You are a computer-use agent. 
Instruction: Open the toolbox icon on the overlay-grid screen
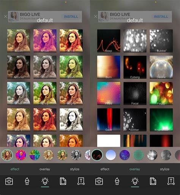coord(99,181)
